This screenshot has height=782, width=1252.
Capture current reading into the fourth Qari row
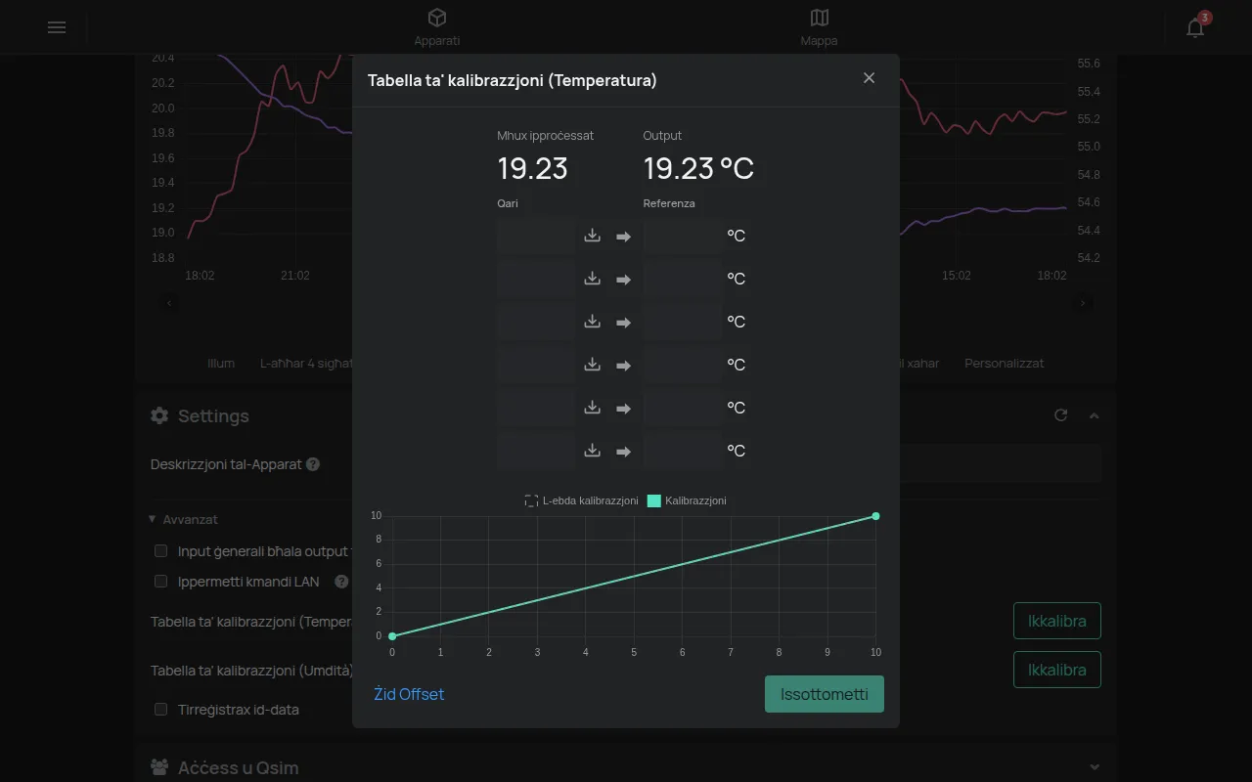pos(592,365)
